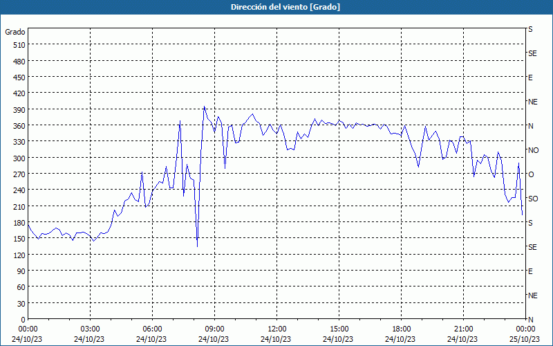Pick the 21:00 time axis label
Image resolution: width=553 pixels, height=346 pixels.
(x=463, y=329)
